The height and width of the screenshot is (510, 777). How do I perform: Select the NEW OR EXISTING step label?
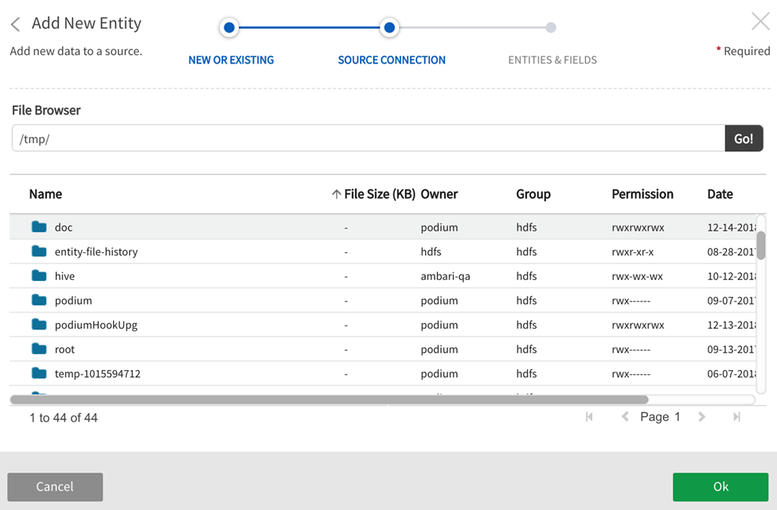tap(231, 60)
